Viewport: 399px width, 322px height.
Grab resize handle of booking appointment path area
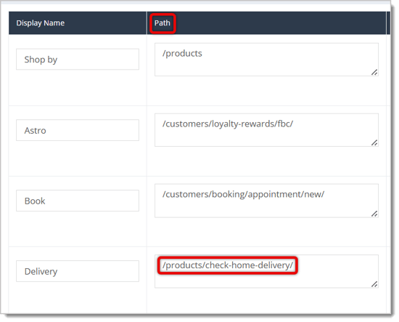point(374,214)
